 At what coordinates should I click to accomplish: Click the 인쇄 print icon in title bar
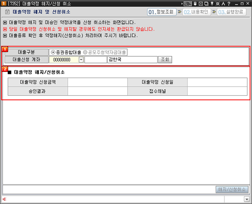click(187, 3)
